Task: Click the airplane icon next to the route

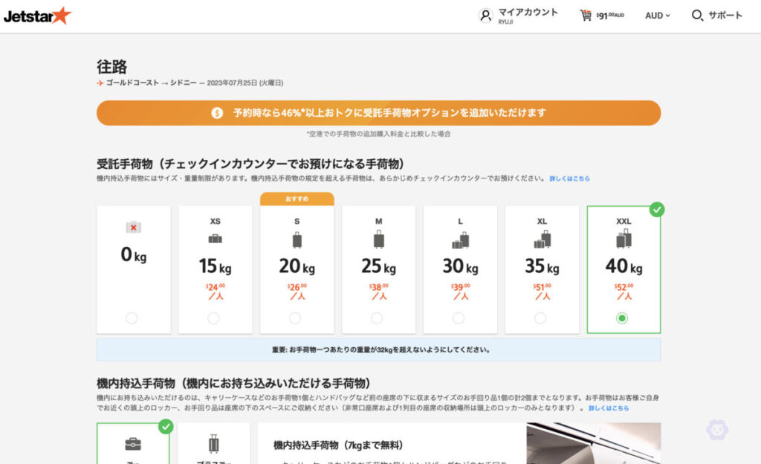Action: pos(100,82)
